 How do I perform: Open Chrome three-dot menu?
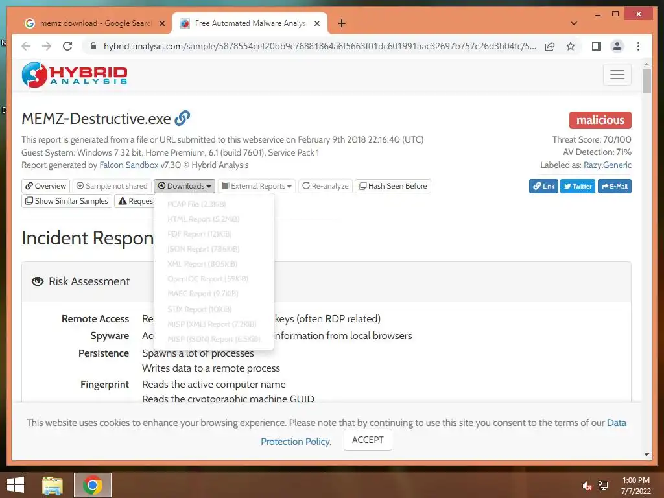[x=638, y=46]
